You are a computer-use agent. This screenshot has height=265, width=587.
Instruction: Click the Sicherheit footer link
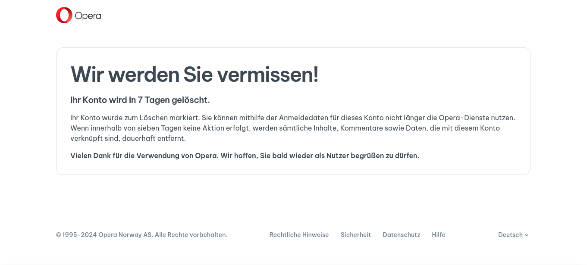(356, 235)
